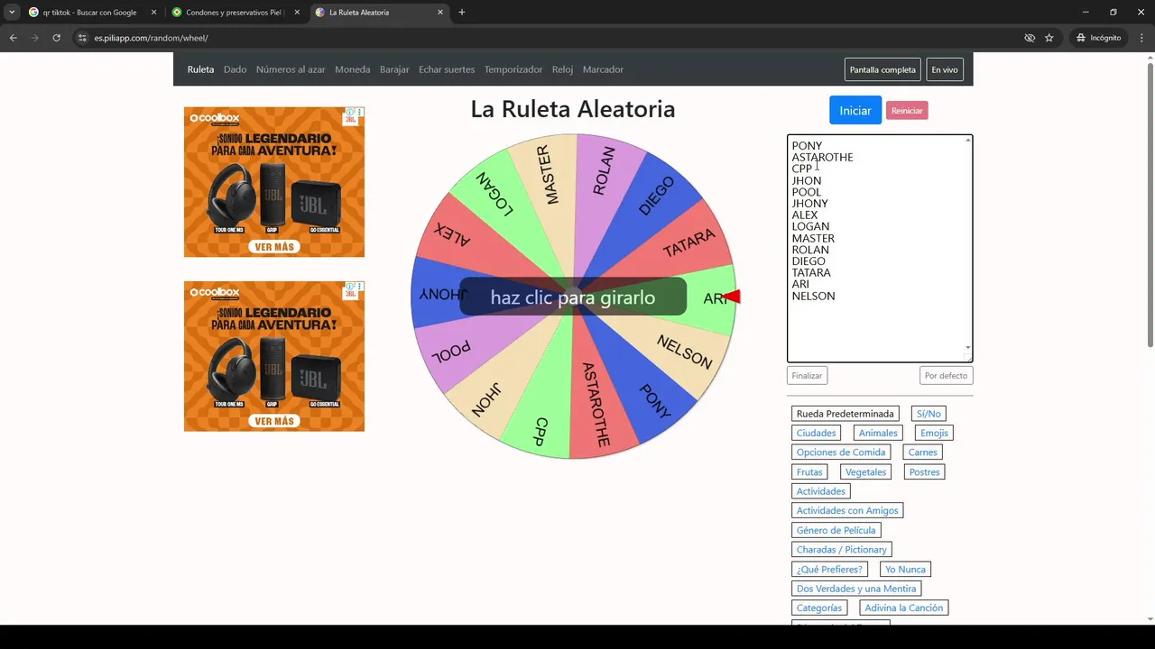Image resolution: width=1155 pixels, height=649 pixels.
Task: Pick the Opciones de Comida preset
Action: [841, 452]
